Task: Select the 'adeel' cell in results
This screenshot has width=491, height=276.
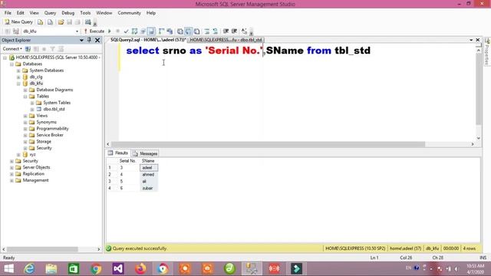Action: click(149, 168)
